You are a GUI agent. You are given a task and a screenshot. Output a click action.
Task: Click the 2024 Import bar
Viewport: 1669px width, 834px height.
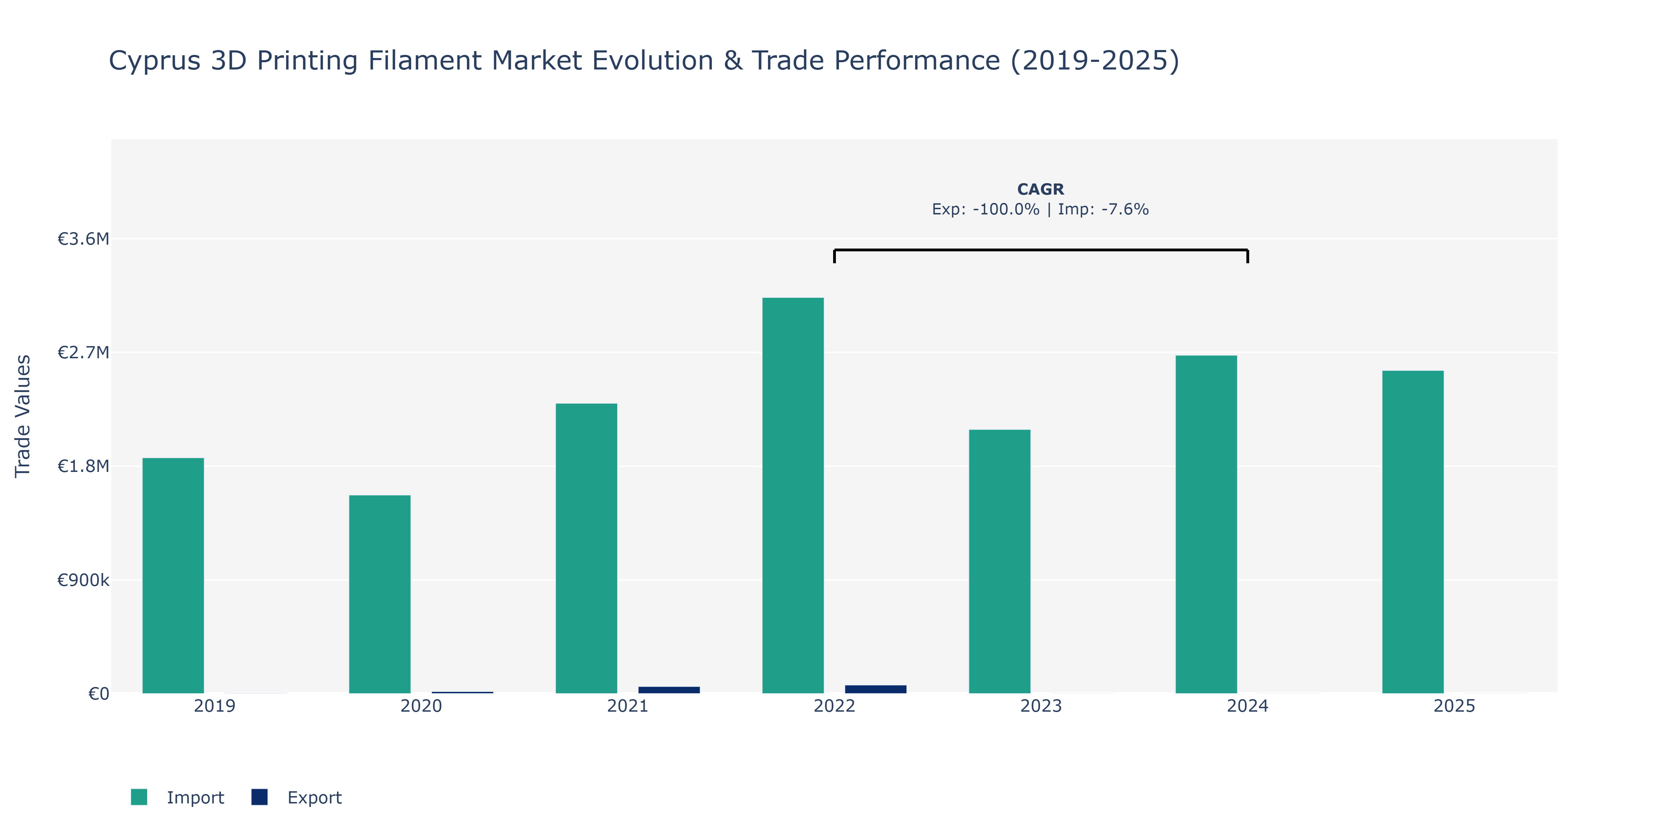point(1207,524)
